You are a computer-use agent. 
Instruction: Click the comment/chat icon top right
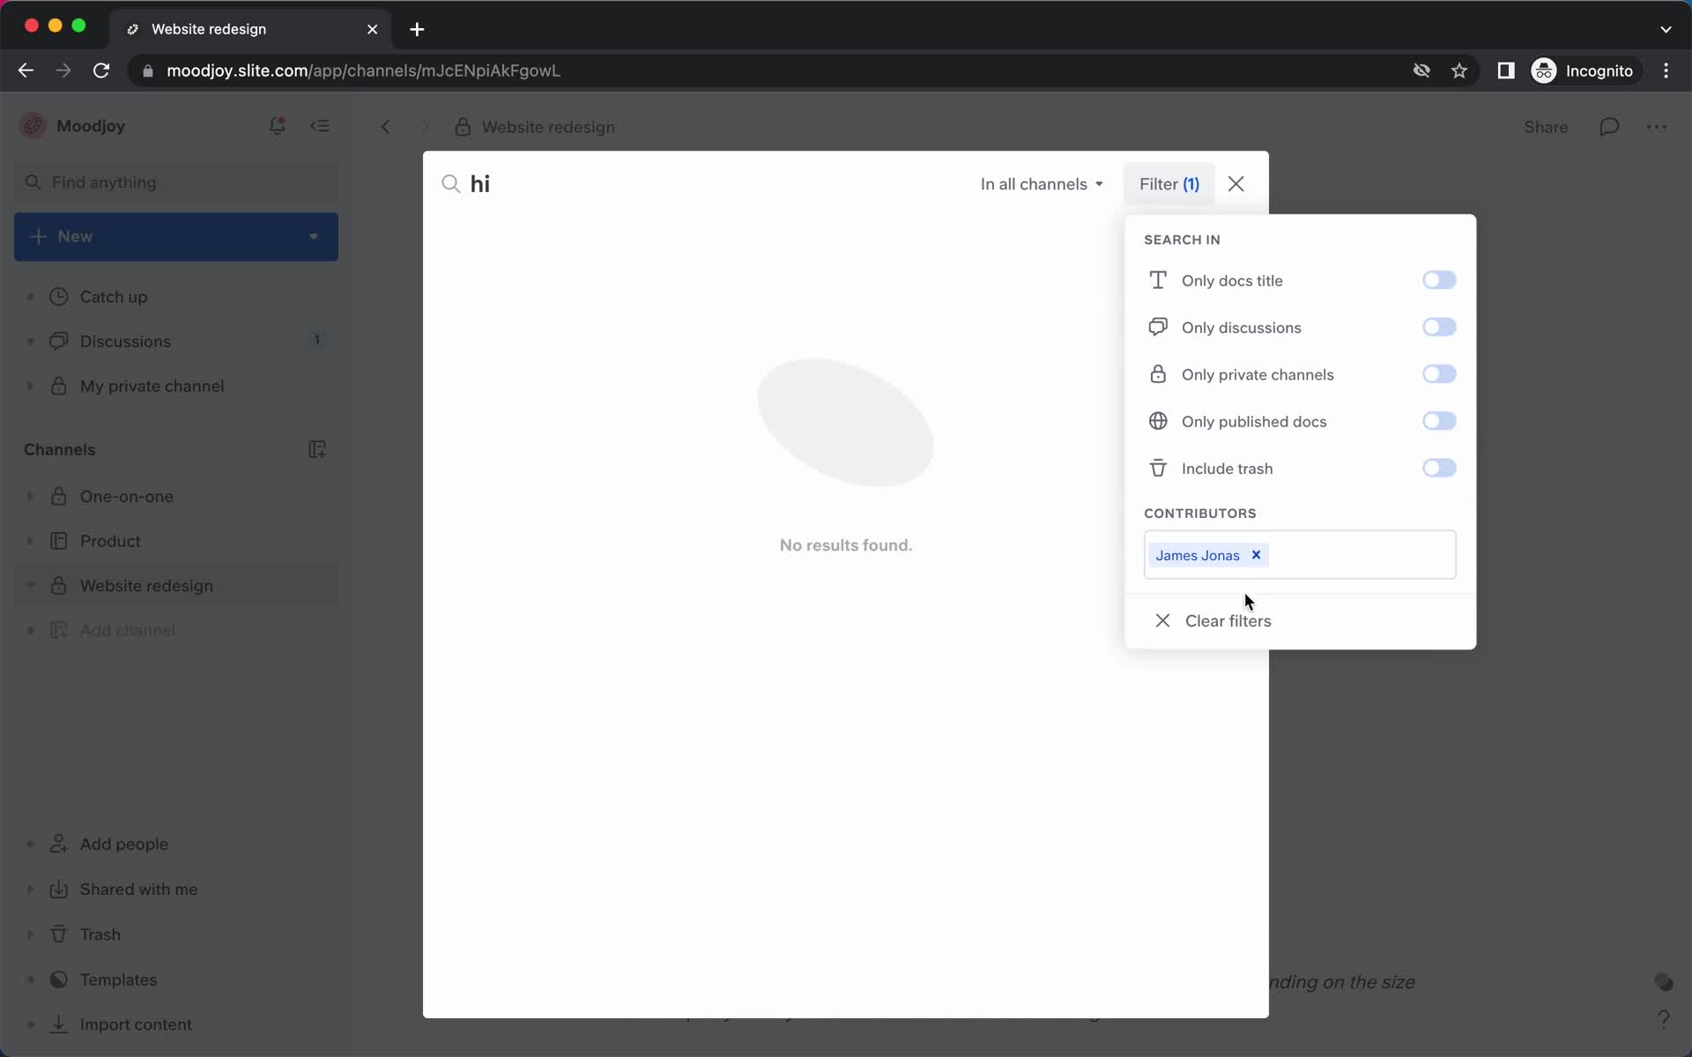(x=1610, y=125)
